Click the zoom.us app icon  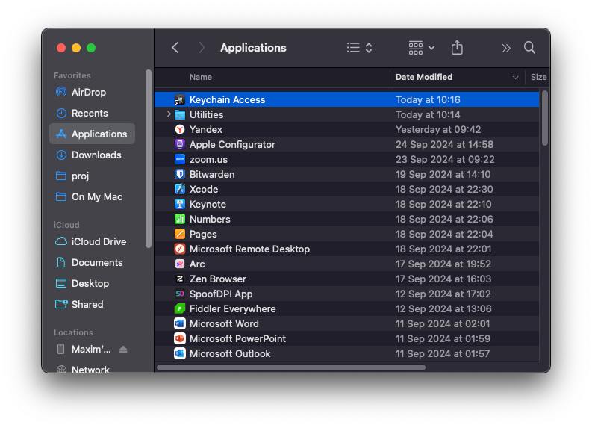pyautogui.click(x=180, y=159)
